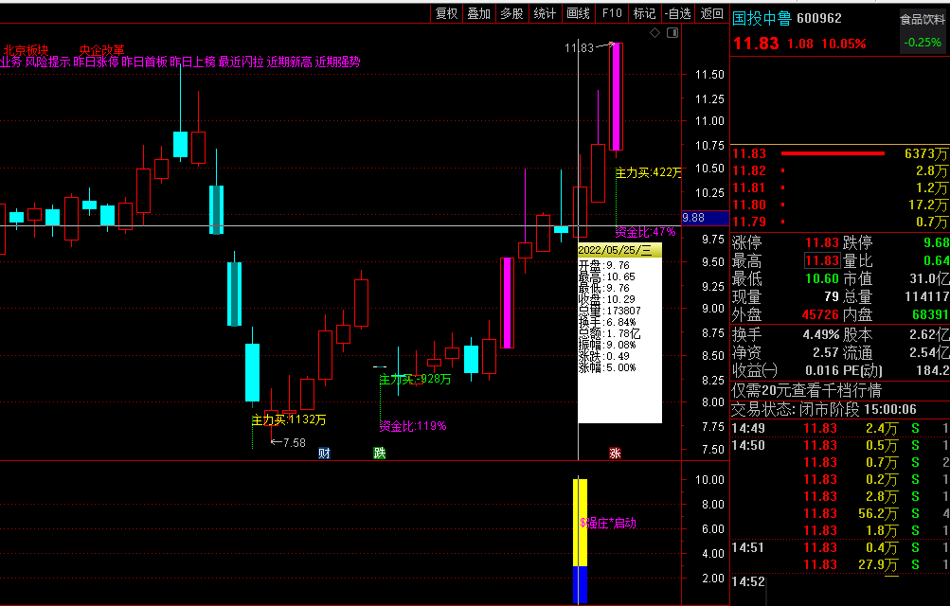Click the 11.79 order book row
This screenshot has width=950, height=606.
point(840,222)
